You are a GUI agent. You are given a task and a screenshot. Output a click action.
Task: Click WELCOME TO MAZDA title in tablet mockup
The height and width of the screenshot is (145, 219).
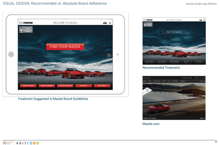click(x=65, y=23)
